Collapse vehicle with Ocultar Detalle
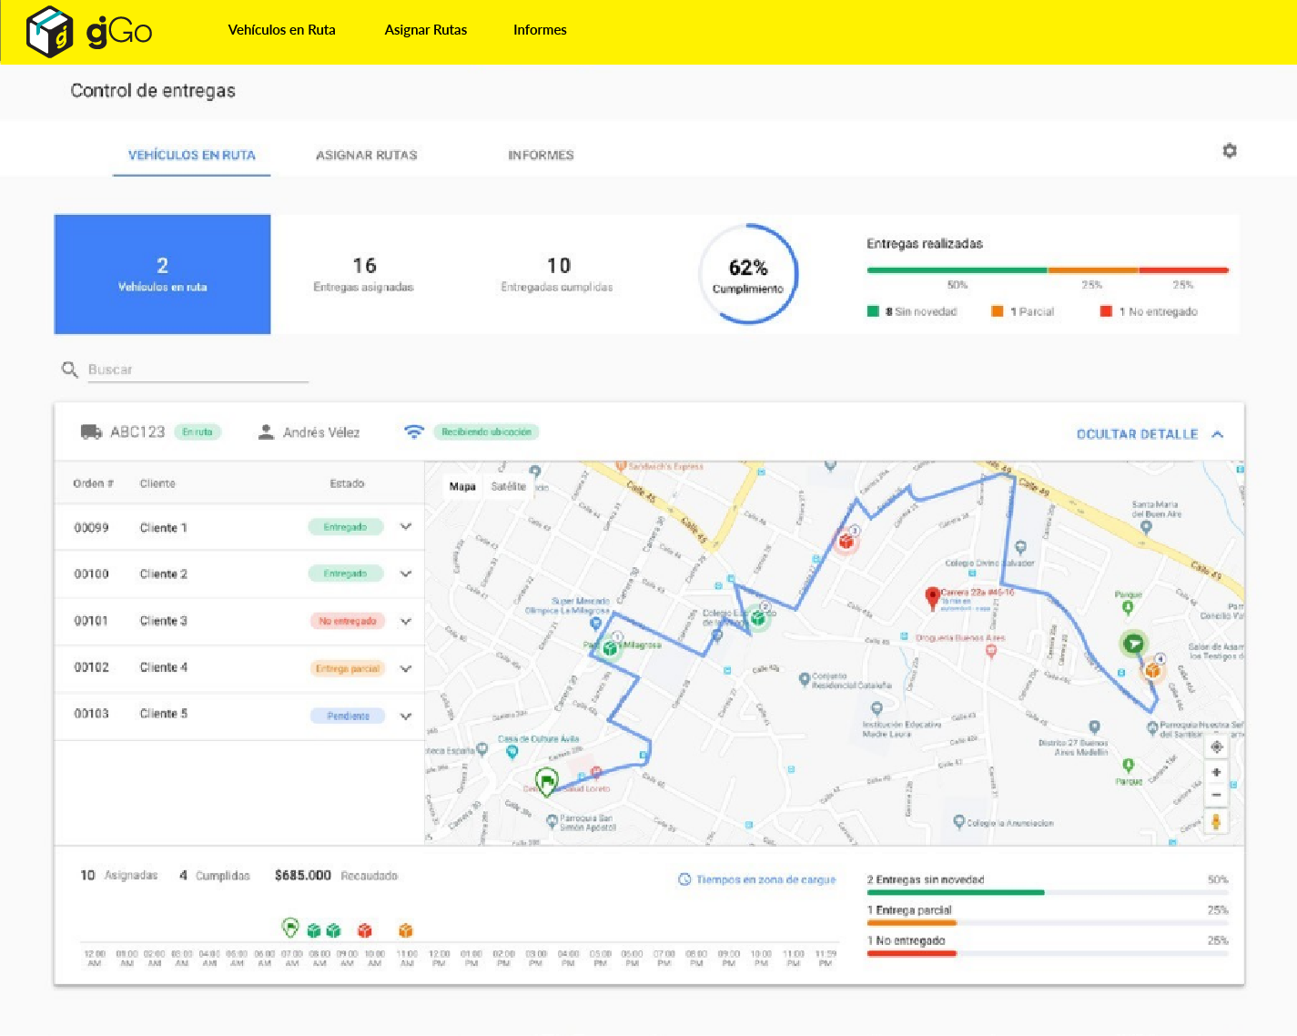1297x1036 pixels. click(1149, 434)
